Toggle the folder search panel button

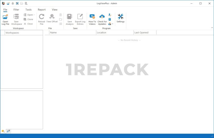click(3, 131)
